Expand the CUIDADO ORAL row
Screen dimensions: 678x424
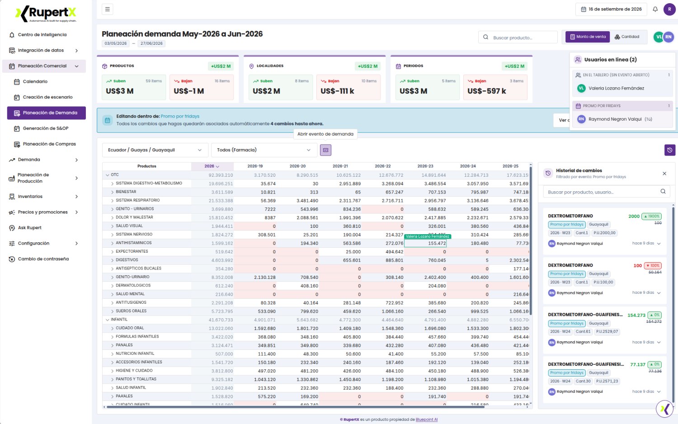pos(112,329)
